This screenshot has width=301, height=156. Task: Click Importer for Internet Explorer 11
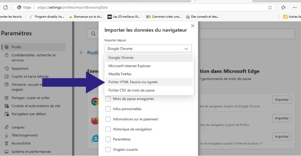coord(282,136)
